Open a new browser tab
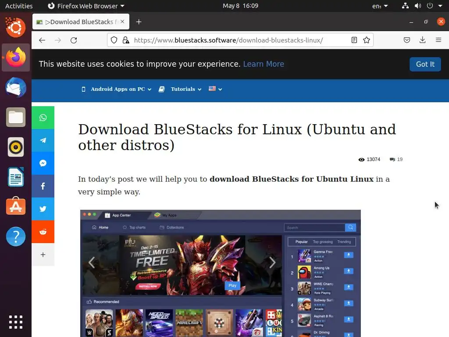The image size is (449, 337). 139,22
